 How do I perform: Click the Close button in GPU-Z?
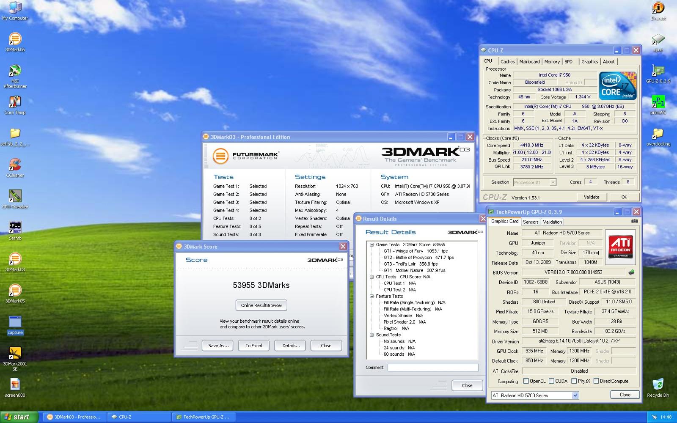click(625, 395)
